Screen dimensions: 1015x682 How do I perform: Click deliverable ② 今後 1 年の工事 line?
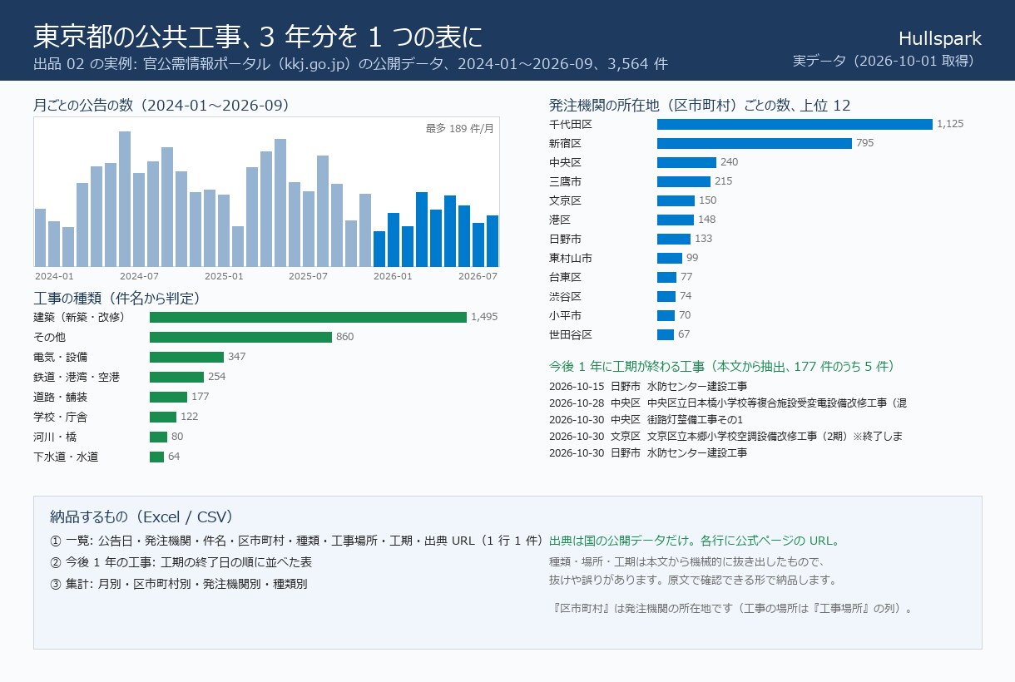click(x=181, y=562)
